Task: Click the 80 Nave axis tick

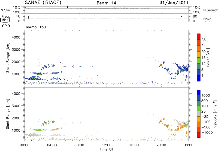Action: click(x=195, y=16)
